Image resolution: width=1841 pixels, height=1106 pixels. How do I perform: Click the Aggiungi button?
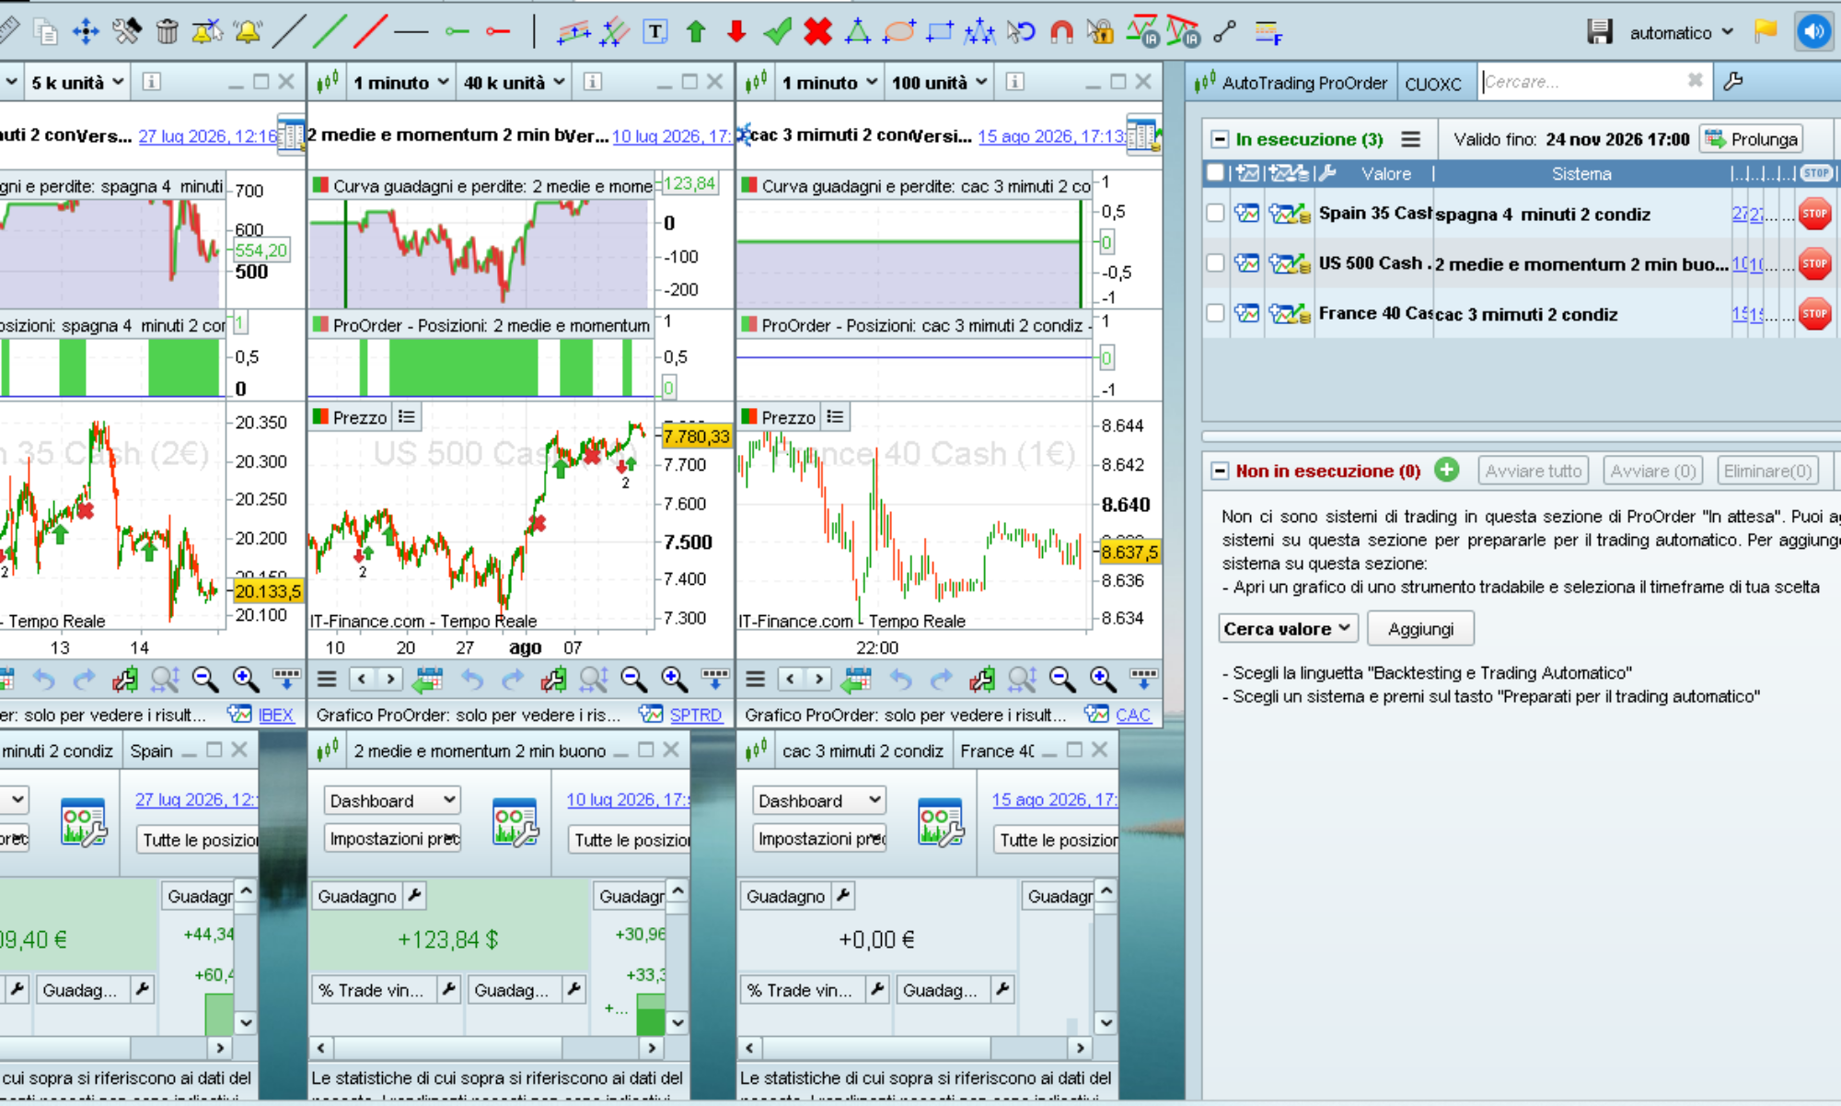click(1420, 628)
